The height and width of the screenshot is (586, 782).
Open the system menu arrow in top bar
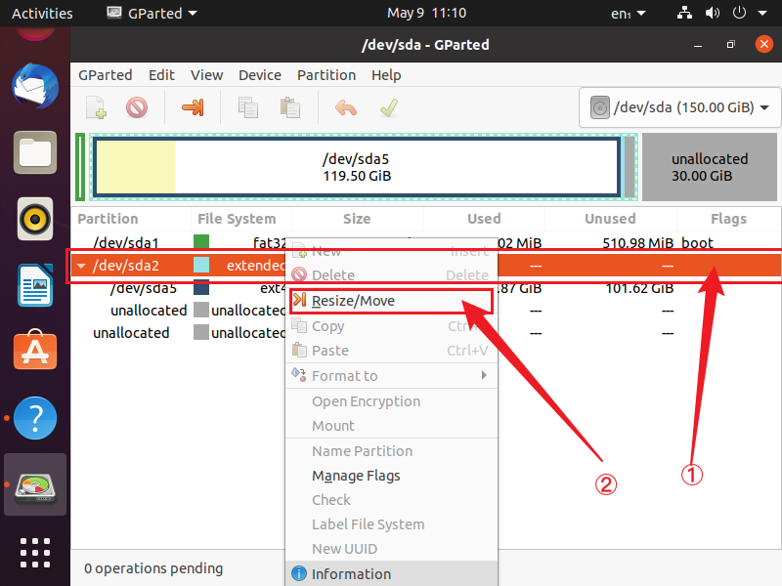point(762,14)
